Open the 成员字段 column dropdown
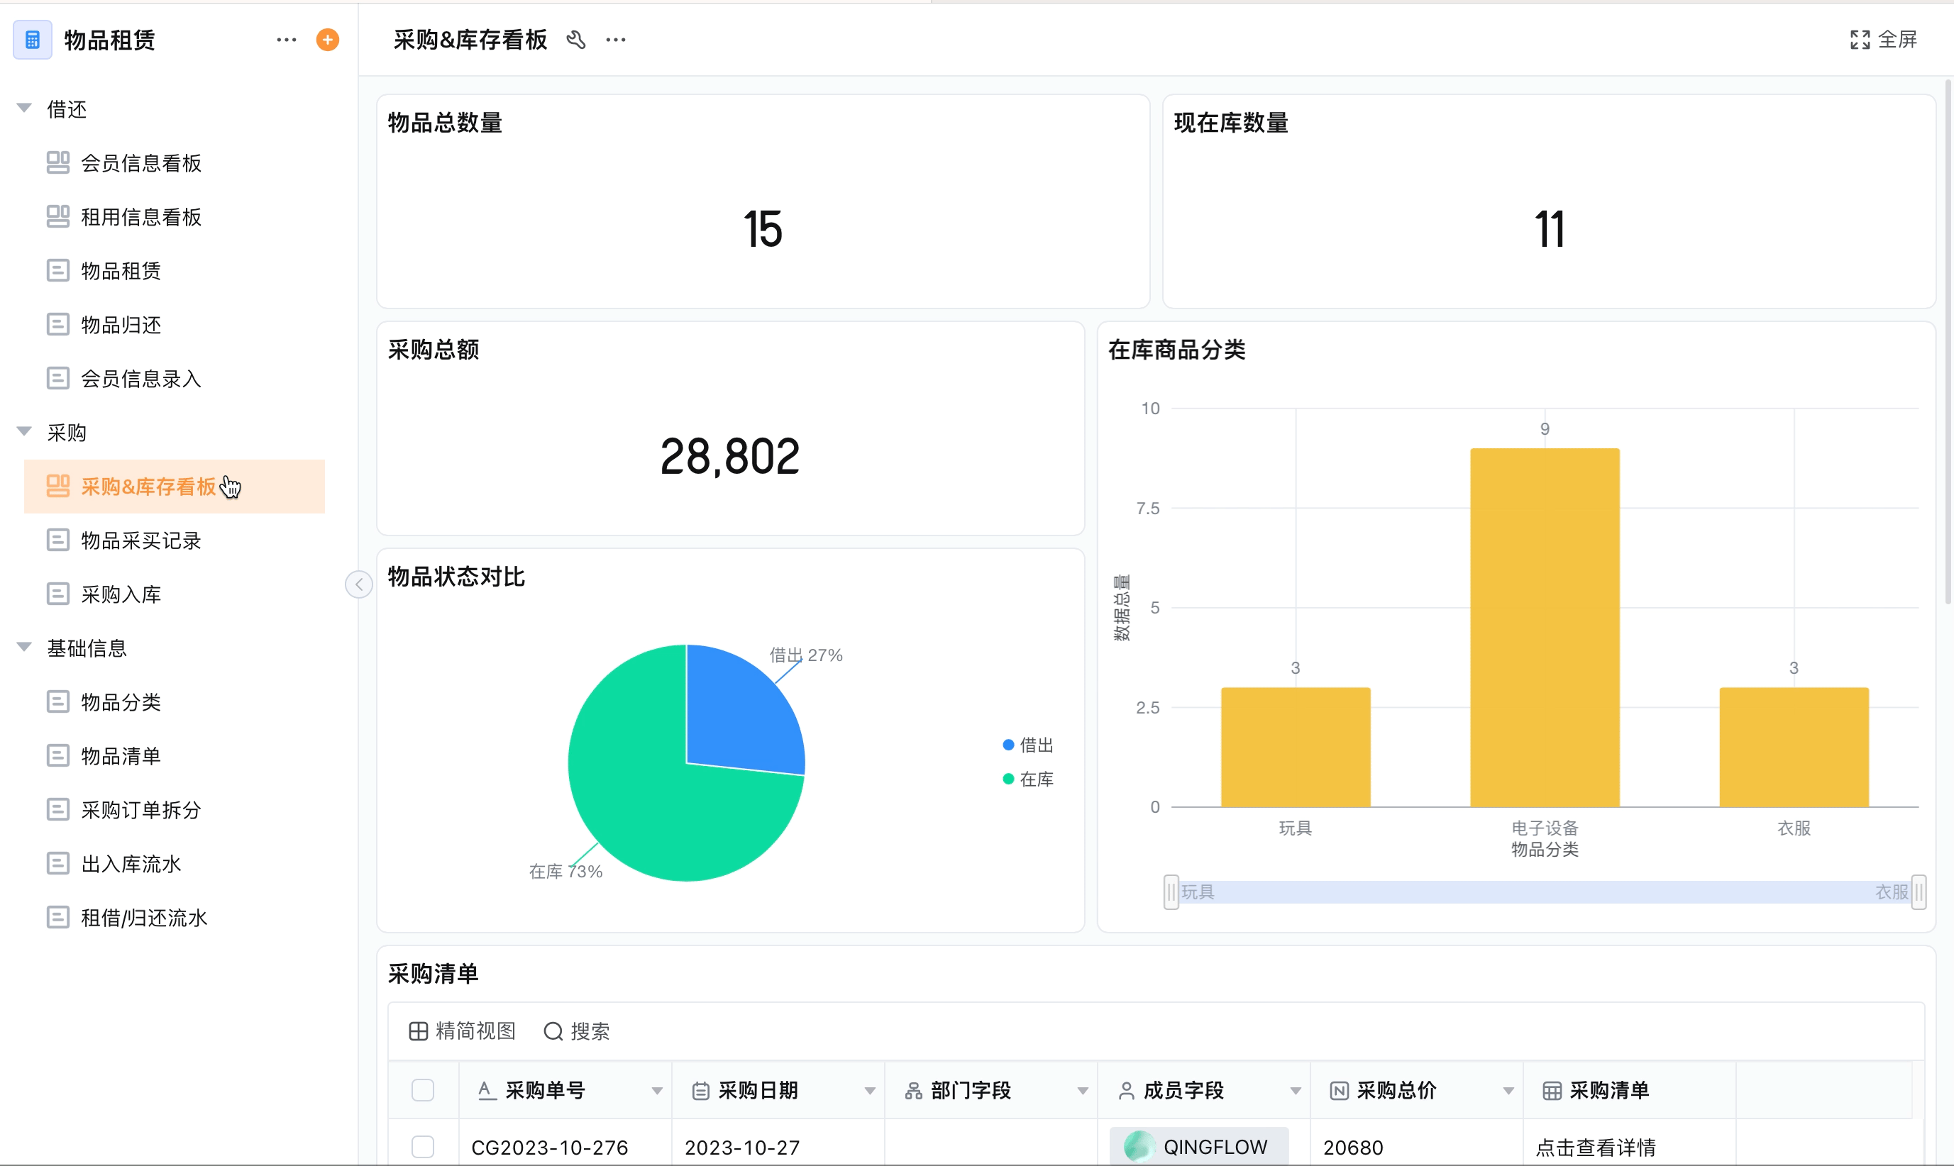Screen dimensions: 1954x1166 (x=1296, y=1091)
